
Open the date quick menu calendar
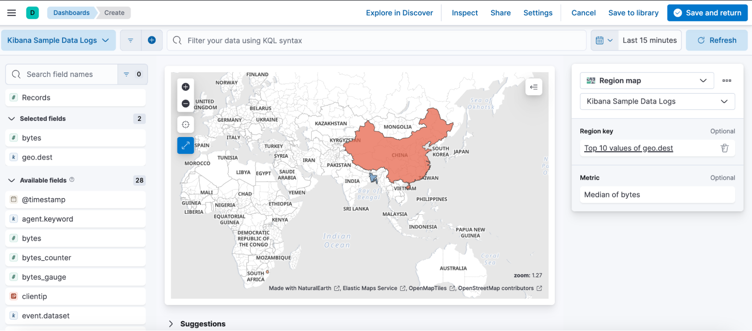[604, 40]
